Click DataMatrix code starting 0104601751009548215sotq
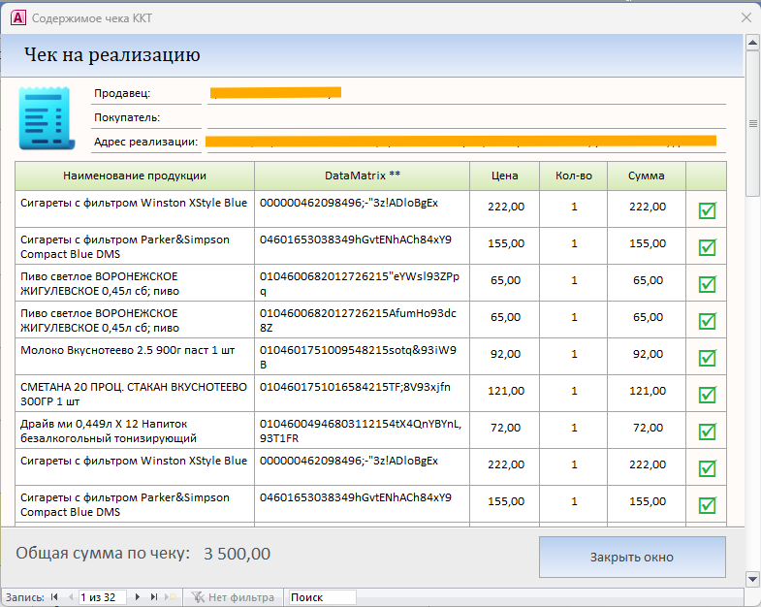Screen dimensions: 761x607 coord(358,357)
